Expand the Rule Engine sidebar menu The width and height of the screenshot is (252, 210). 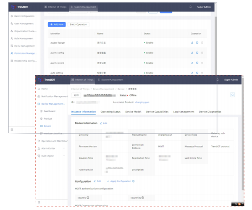pyautogui.click(x=64, y=156)
